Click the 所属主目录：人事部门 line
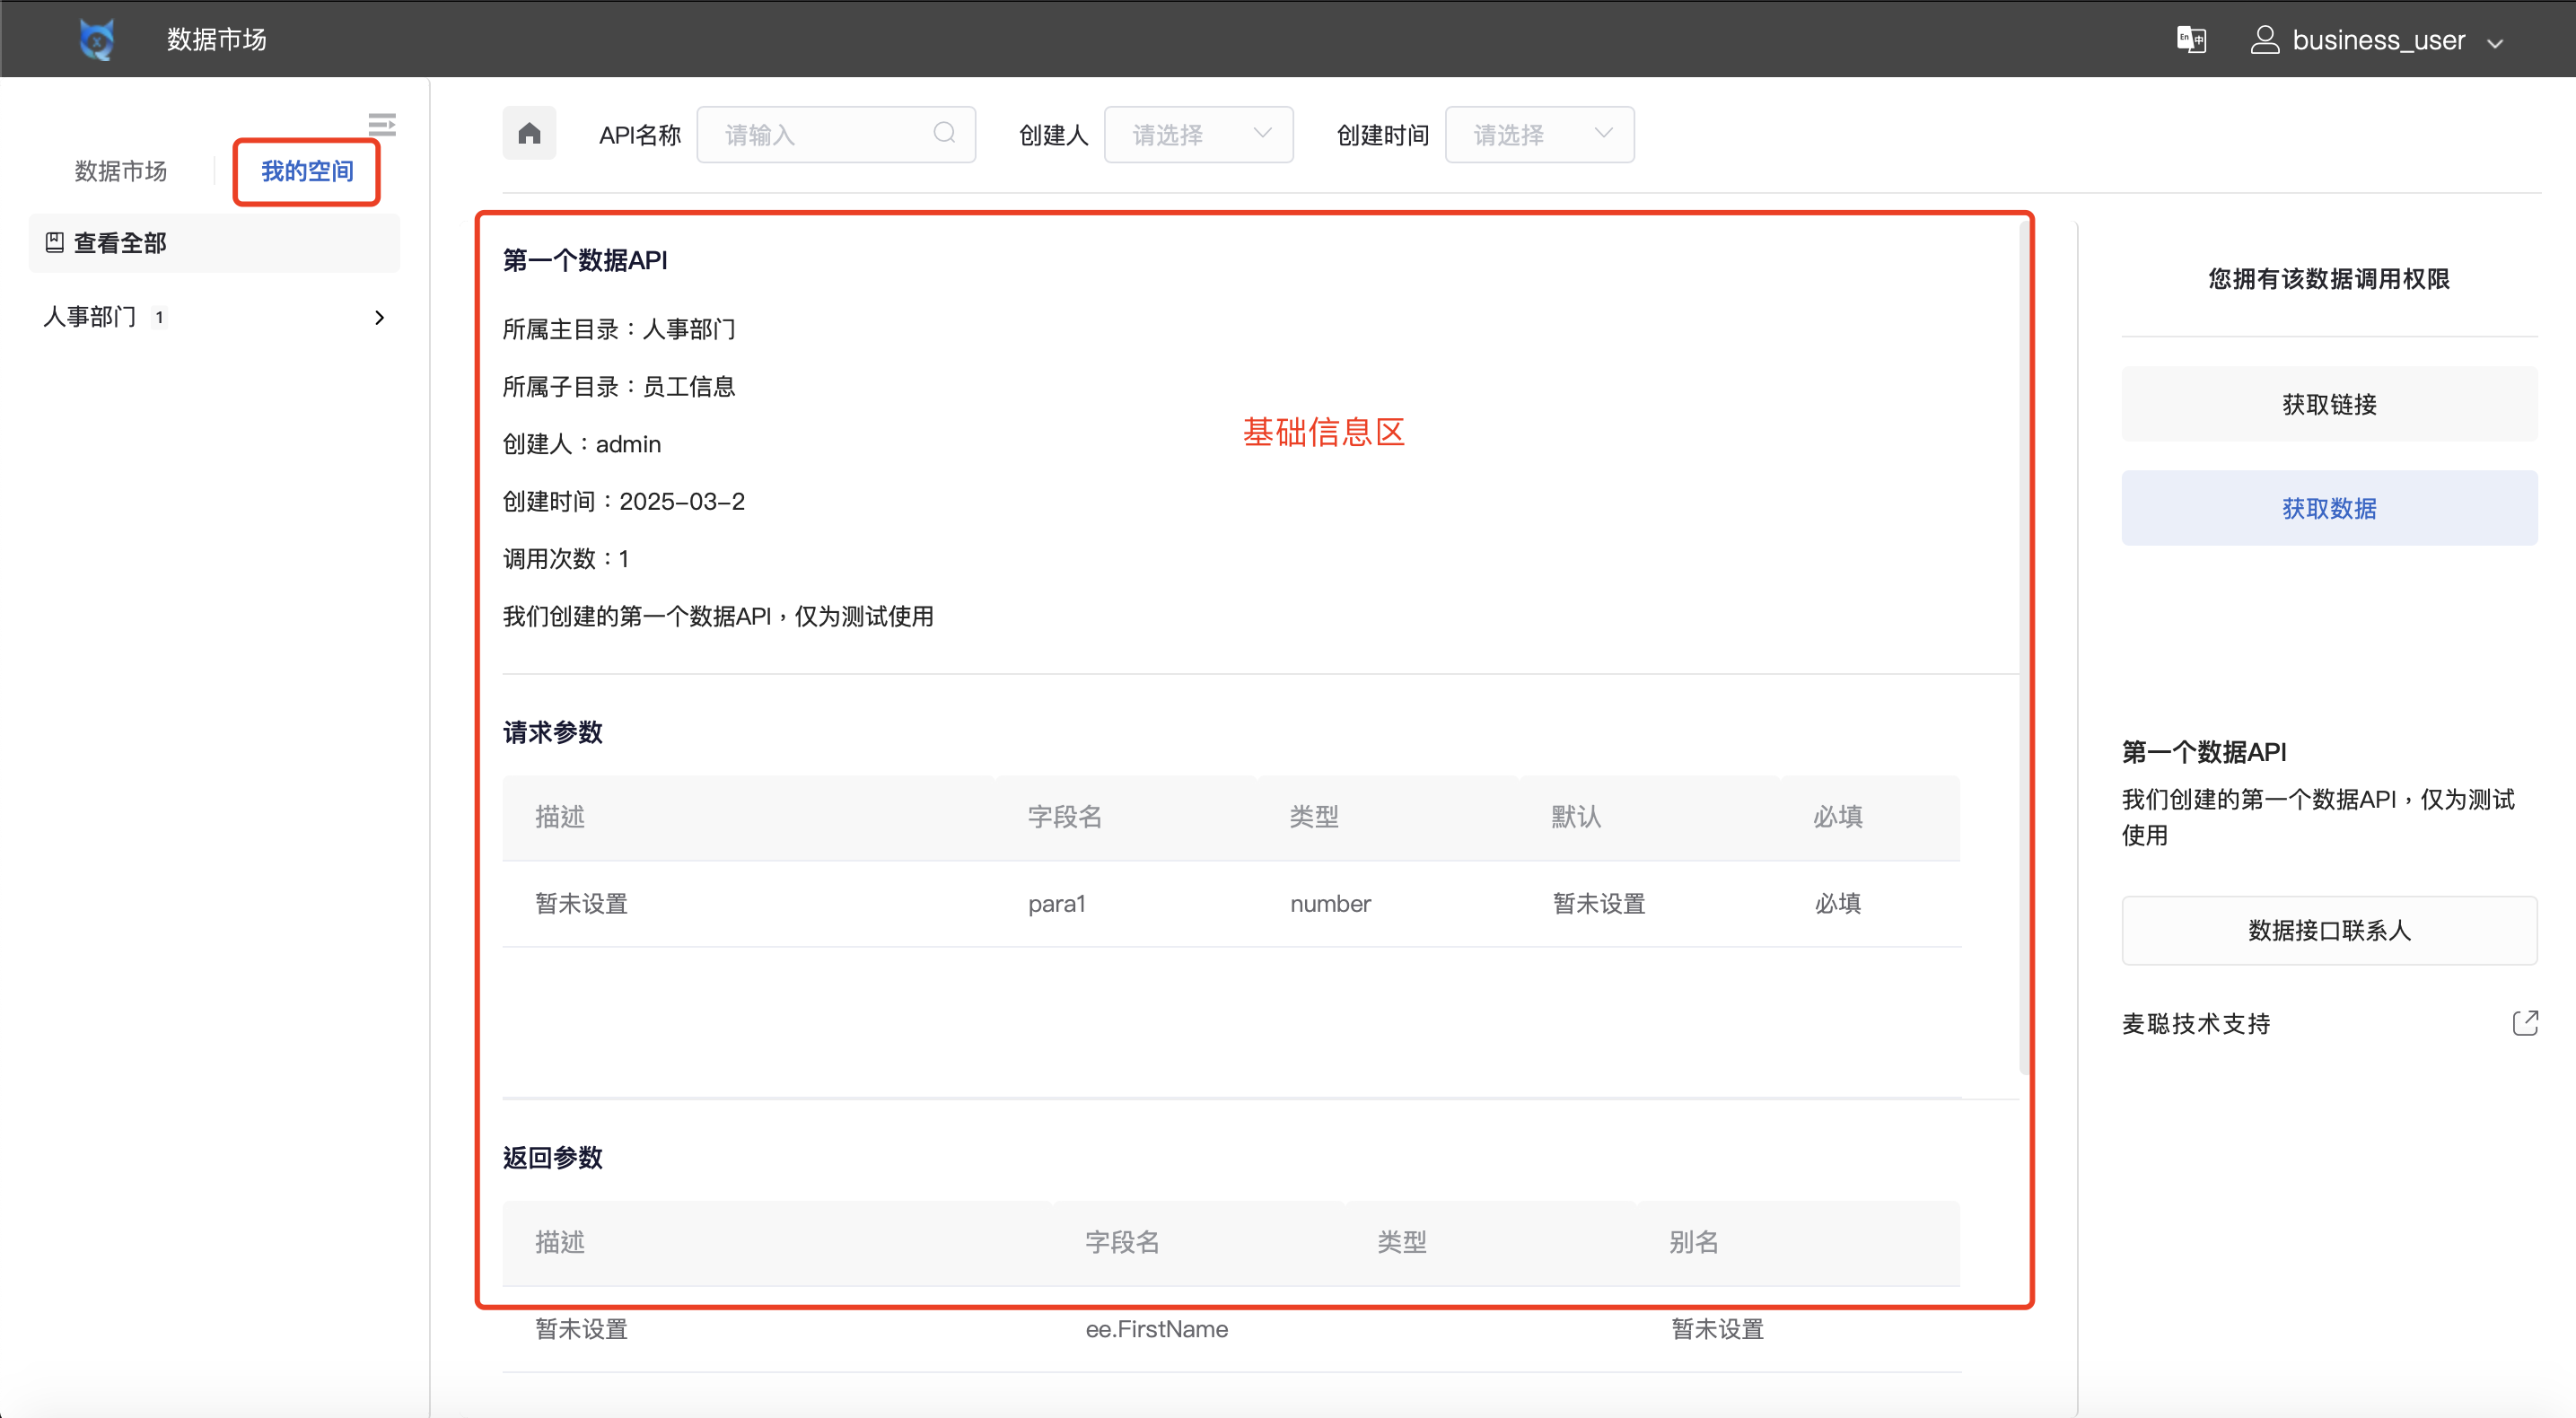Image resolution: width=2576 pixels, height=1418 pixels. click(x=618, y=329)
